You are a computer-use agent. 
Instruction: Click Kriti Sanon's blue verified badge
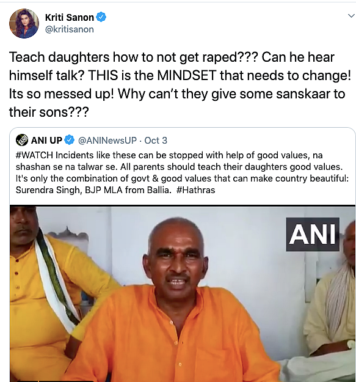tap(101, 17)
